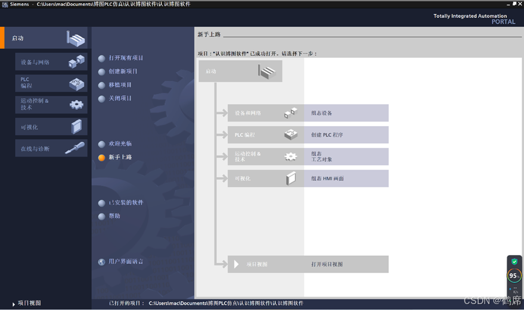
Task: Click the 创建 PLC 程序 link
Action: pos(327,135)
